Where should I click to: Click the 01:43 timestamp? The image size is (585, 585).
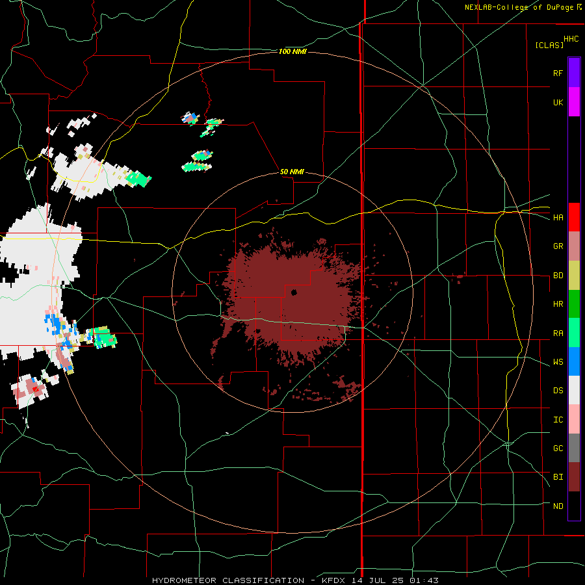click(x=424, y=580)
